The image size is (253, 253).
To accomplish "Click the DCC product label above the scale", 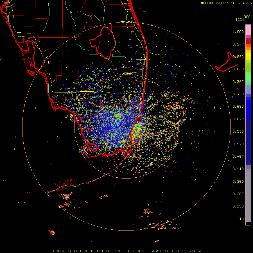I will point(247,17).
